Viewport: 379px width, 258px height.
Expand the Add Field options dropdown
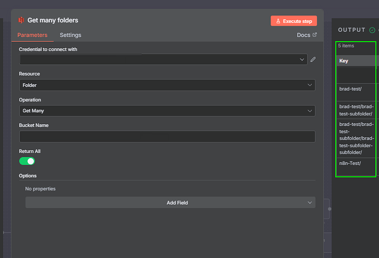[x=170, y=203]
